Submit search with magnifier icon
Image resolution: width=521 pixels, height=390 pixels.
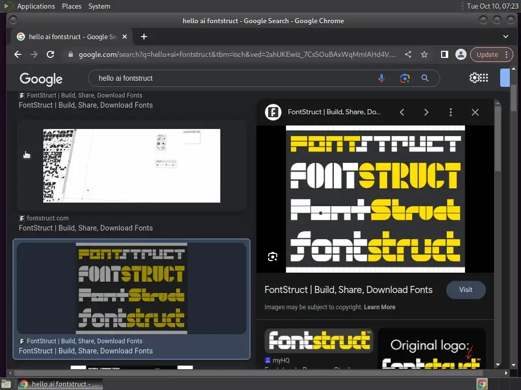(x=425, y=78)
